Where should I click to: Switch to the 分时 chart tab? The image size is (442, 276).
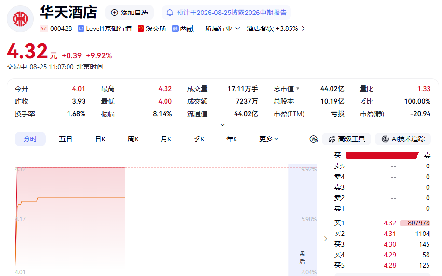(30, 139)
